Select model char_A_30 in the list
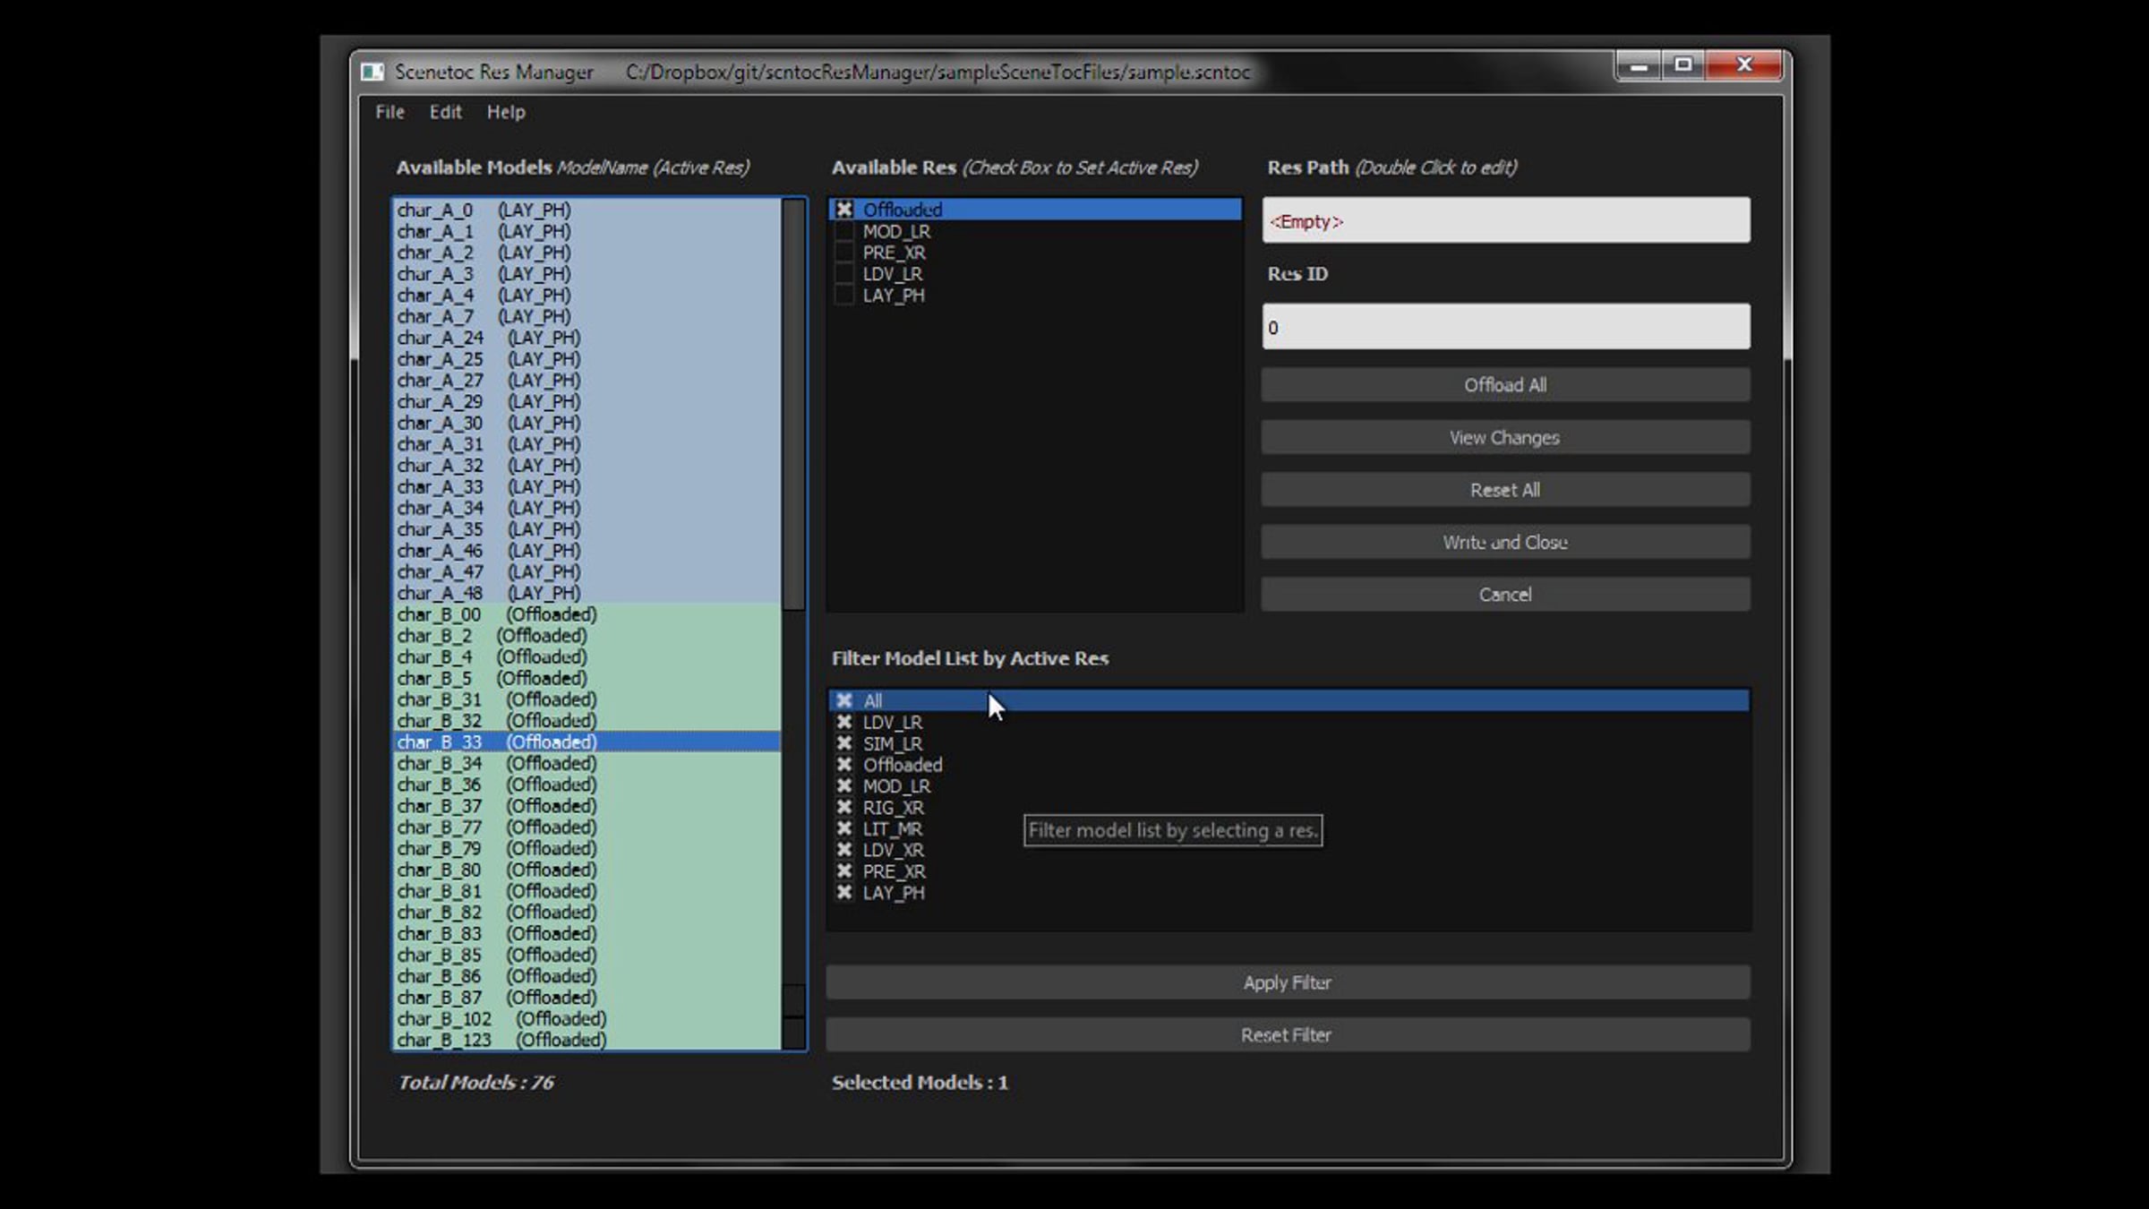The image size is (2149, 1209). tap(586, 423)
